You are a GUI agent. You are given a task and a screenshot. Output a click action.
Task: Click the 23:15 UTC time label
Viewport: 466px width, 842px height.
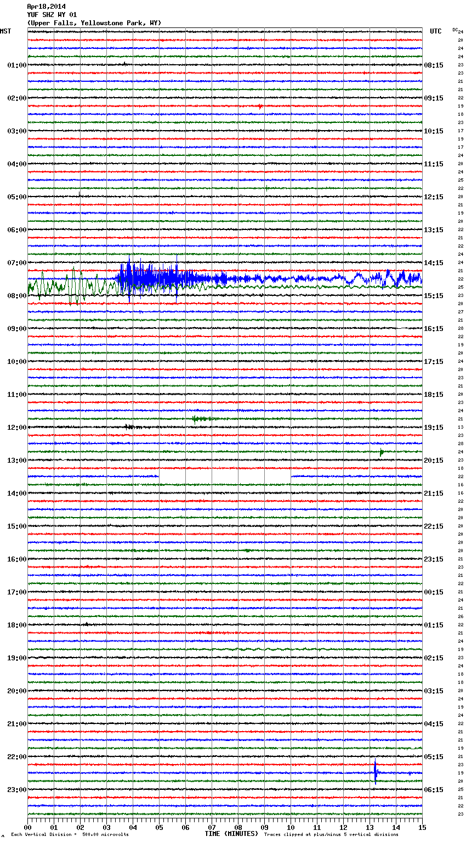(x=434, y=559)
